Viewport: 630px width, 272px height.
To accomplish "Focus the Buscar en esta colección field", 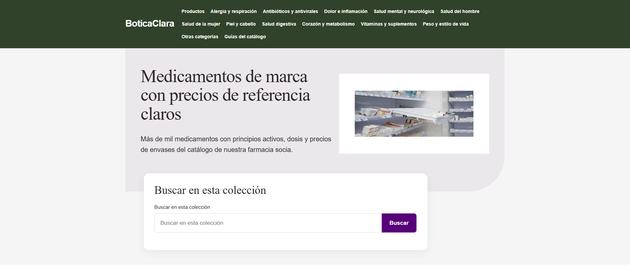I will point(268,223).
